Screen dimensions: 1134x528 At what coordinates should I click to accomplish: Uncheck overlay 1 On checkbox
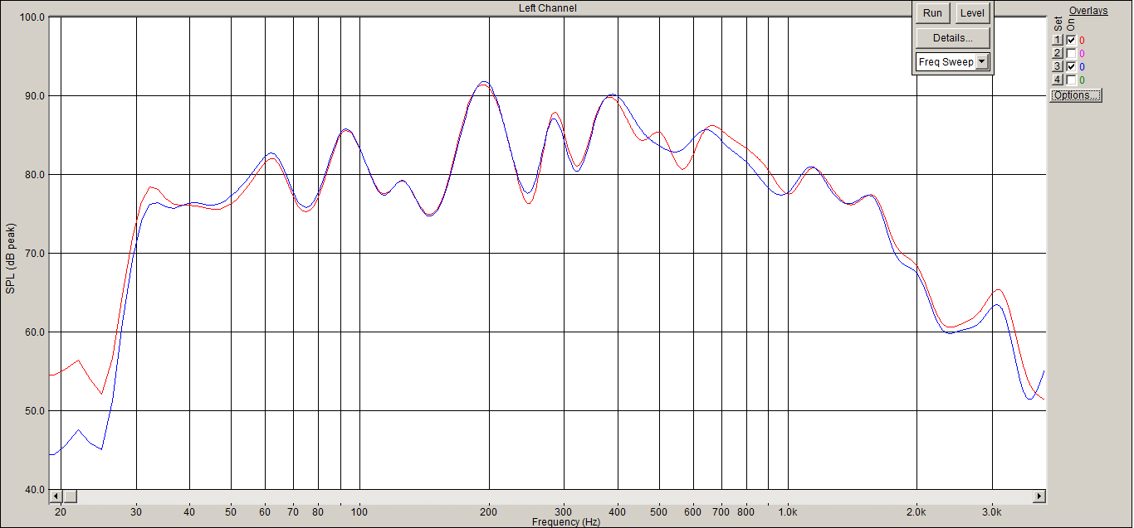(x=1071, y=40)
